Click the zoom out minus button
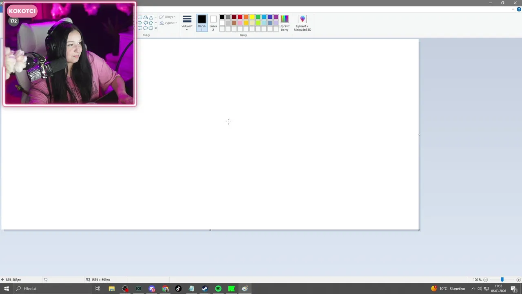This screenshot has width=522, height=294. 485,280
